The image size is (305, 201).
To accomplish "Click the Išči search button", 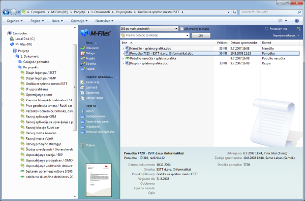I will coord(201,35).
